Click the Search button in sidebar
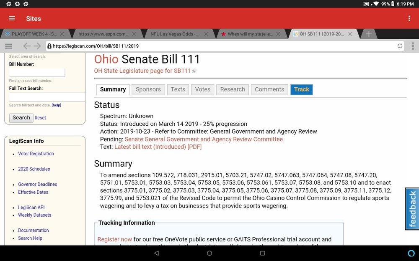The width and height of the screenshot is (419, 261). click(x=21, y=118)
